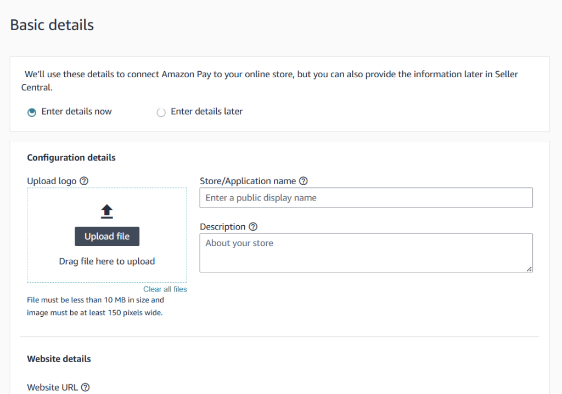Click the file size requirement note text
Screen dimensions: 562x394
[95, 307]
